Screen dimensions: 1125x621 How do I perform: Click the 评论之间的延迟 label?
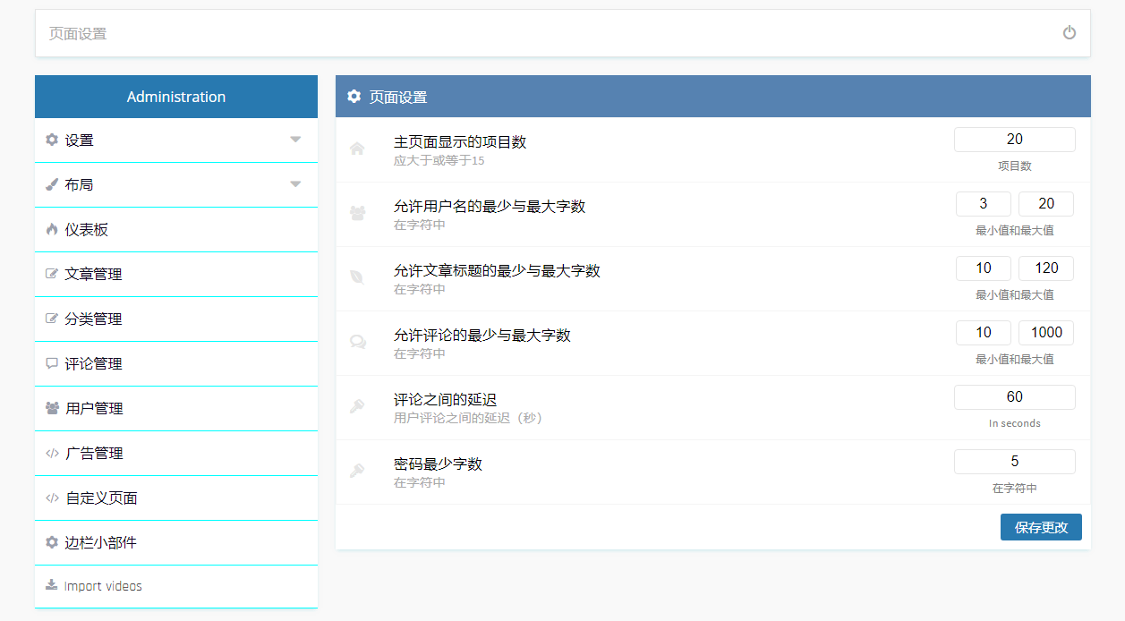pyautogui.click(x=445, y=399)
